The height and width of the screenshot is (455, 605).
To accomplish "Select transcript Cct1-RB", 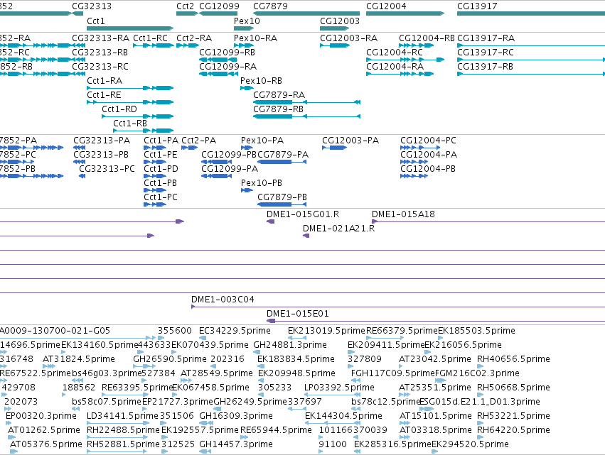I will 130,124.
